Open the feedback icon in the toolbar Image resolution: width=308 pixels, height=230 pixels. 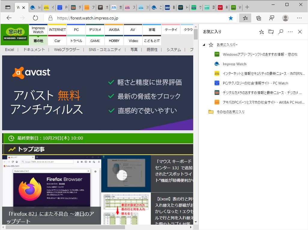coord(271,18)
